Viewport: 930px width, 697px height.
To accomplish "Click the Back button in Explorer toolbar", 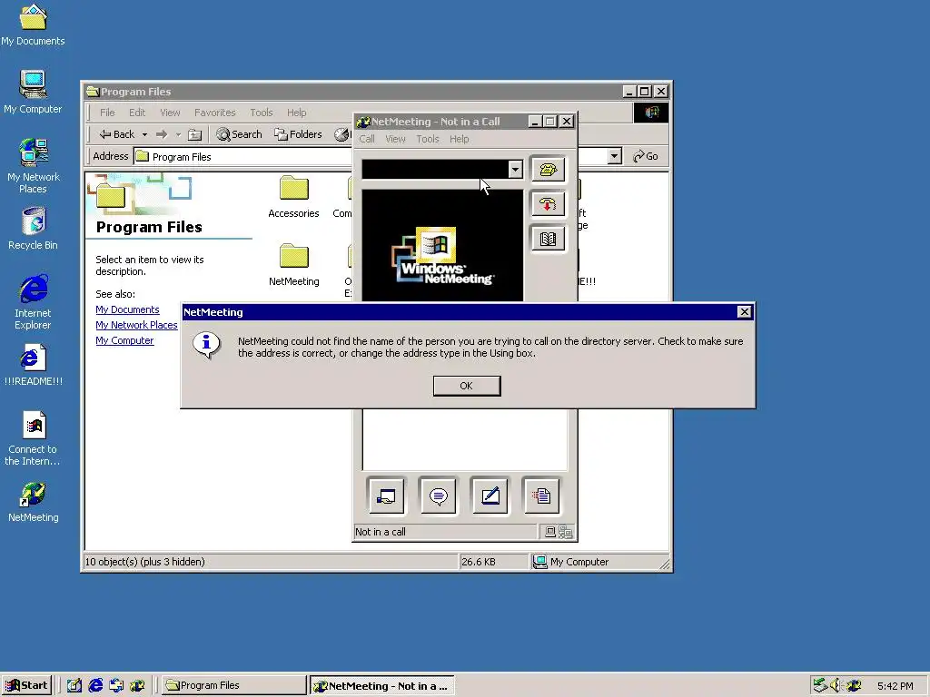I will [x=117, y=134].
